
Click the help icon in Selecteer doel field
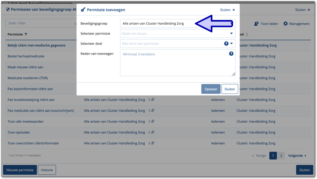point(226,43)
